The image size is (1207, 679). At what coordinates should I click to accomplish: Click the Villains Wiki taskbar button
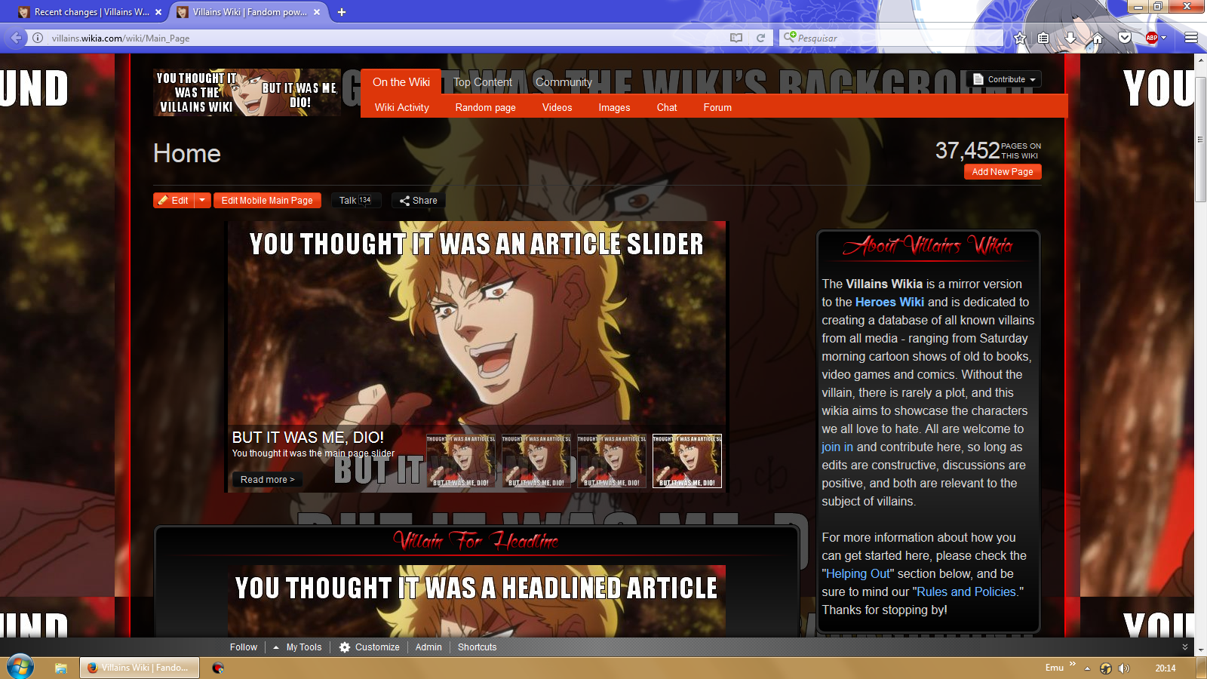pyautogui.click(x=140, y=668)
